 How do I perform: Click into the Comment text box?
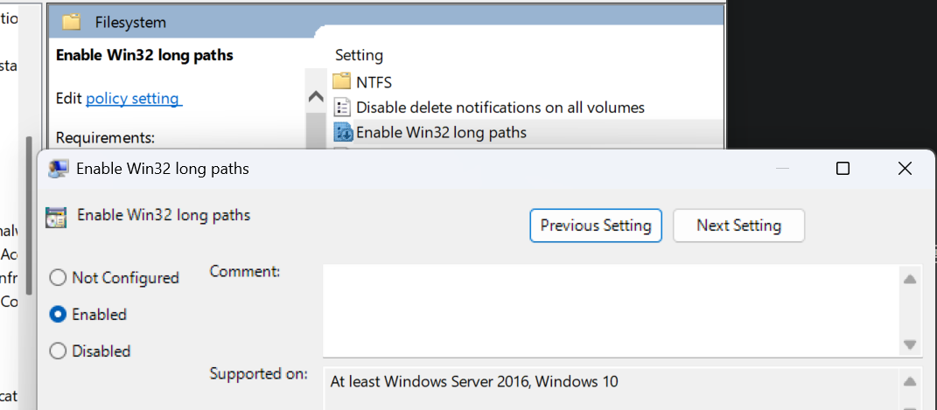(x=611, y=310)
